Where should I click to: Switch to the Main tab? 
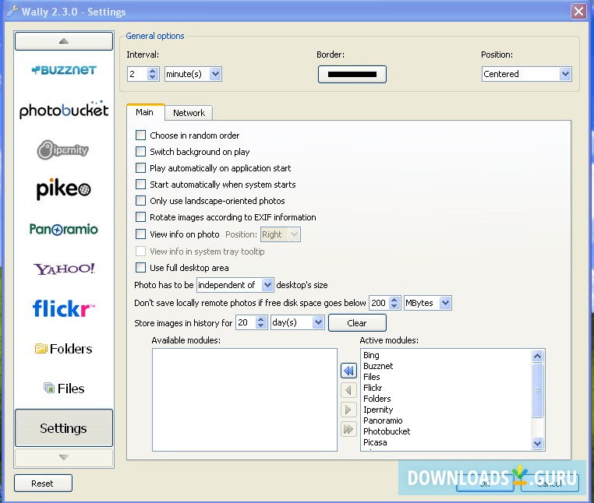145,112
